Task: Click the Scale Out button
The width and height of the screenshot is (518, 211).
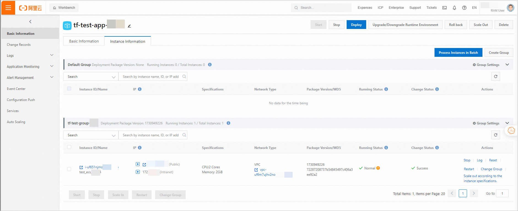Action: coord(481,25)
